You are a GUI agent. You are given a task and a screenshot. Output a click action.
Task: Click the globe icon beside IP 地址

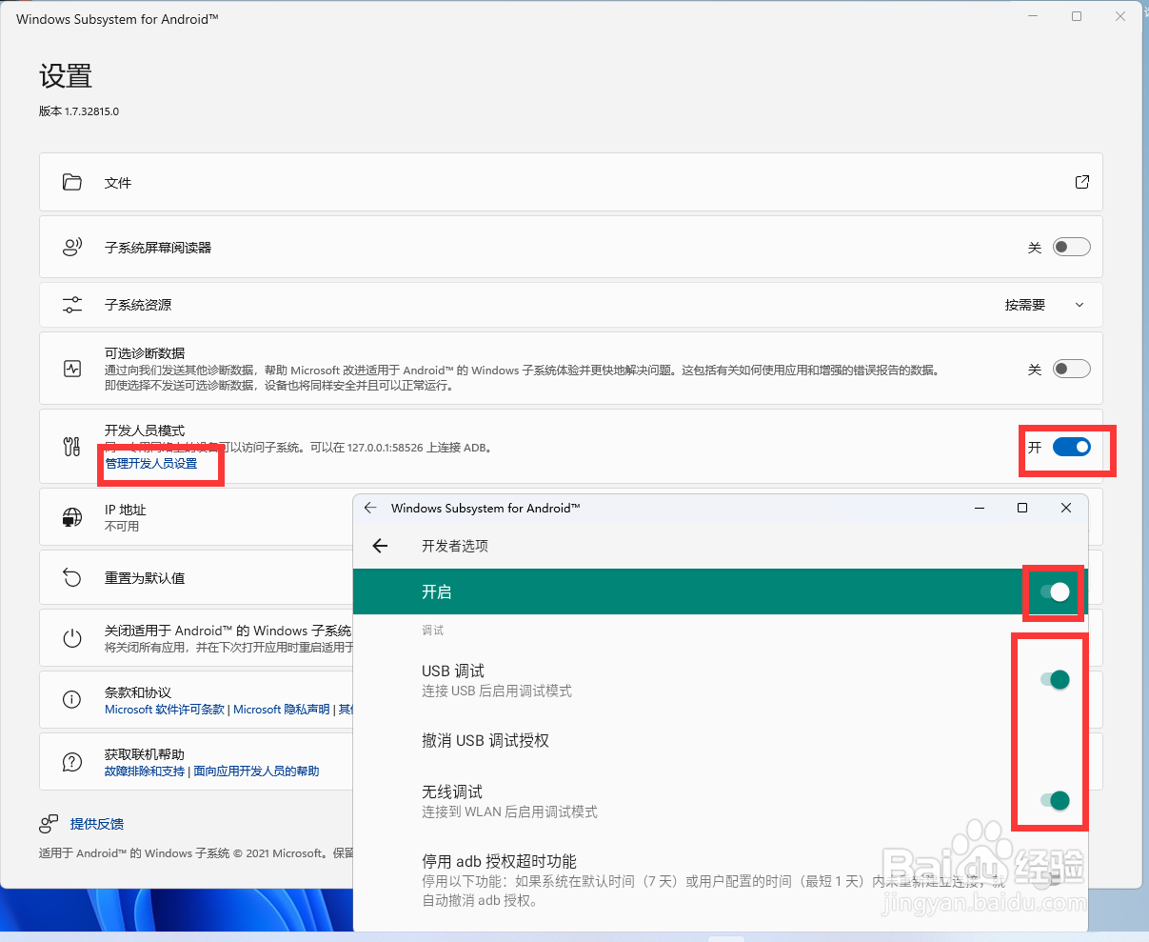point(72,516)
